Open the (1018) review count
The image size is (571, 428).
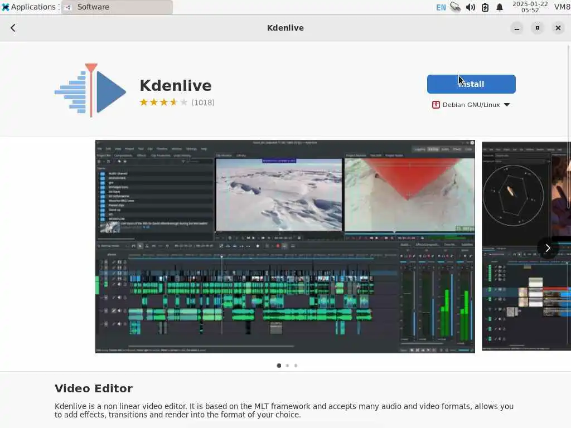tap(203, 103)
